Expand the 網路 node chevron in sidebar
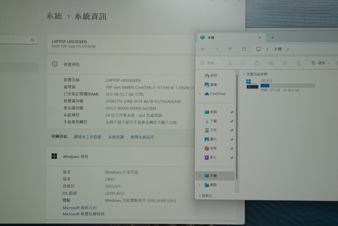Image resolution: width=338 pixels, height=226 pixels. 200,185
